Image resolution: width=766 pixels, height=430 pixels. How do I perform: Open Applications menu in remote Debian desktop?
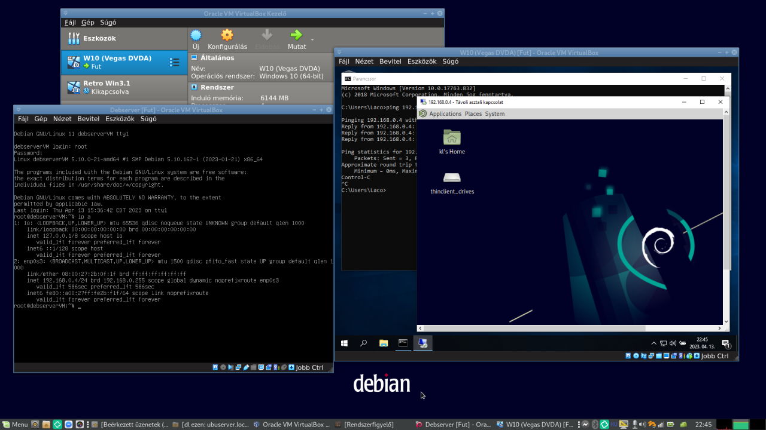445,114
